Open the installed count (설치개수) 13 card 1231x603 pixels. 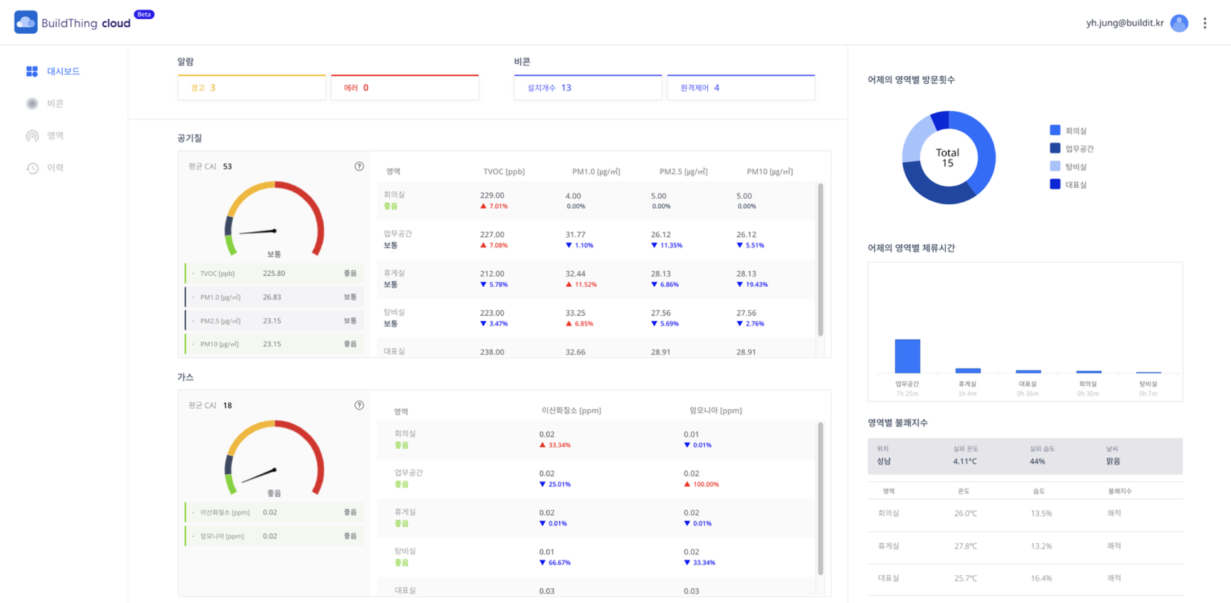[x=588, y=87]
